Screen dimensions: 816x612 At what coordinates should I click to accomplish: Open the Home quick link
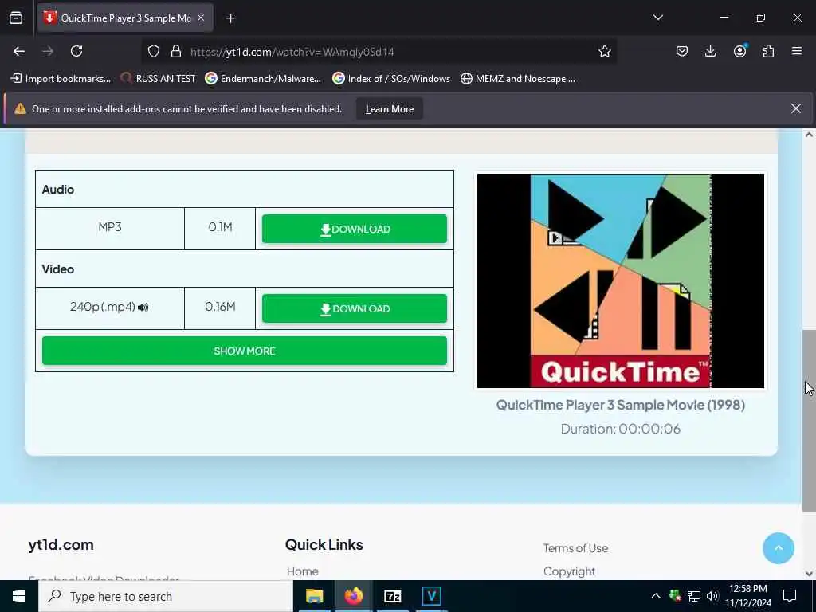[x=302, y=571]
